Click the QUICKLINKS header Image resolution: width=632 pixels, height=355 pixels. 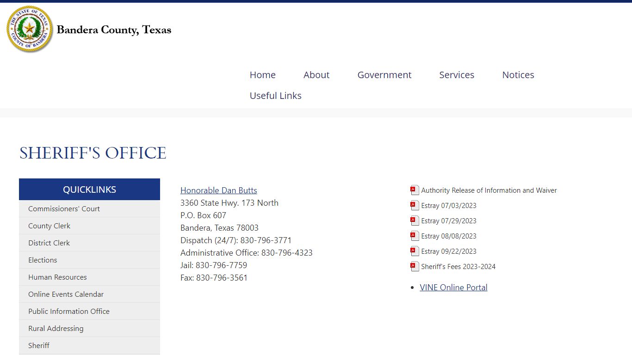pos(89,190)
